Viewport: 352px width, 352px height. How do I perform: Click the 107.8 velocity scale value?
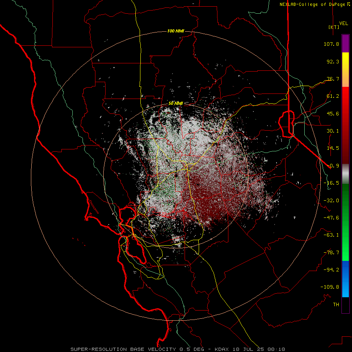tap(331, 44)
